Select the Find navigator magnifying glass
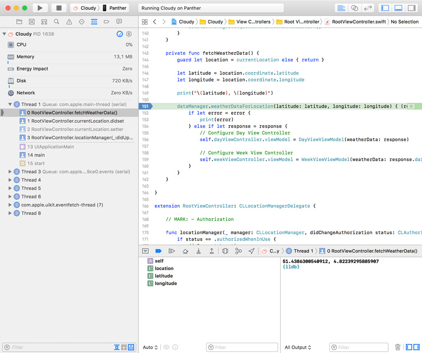 pos(56,22)
